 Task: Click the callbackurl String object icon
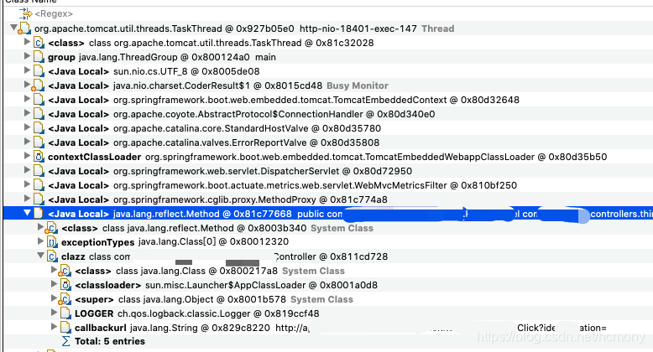(x=65, y=328)
